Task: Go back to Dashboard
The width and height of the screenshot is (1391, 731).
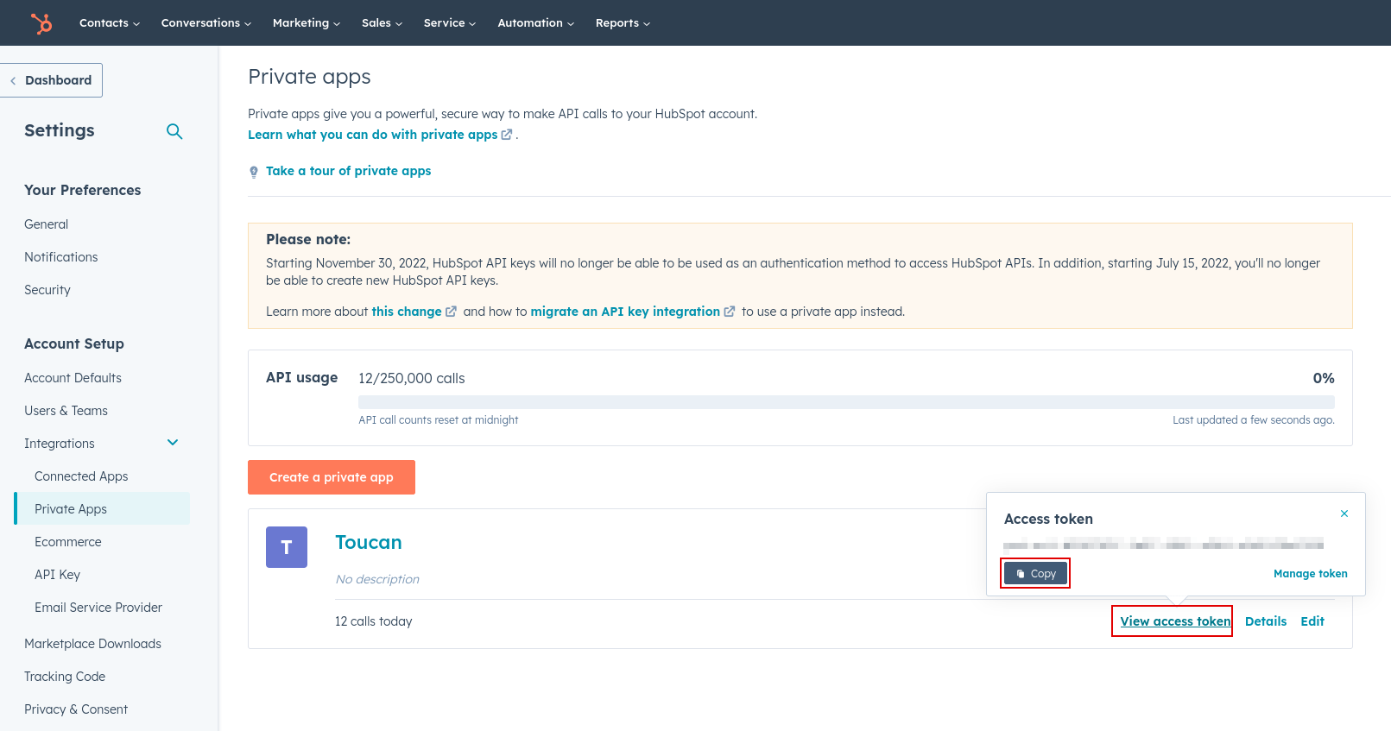Action: [51, 80]
